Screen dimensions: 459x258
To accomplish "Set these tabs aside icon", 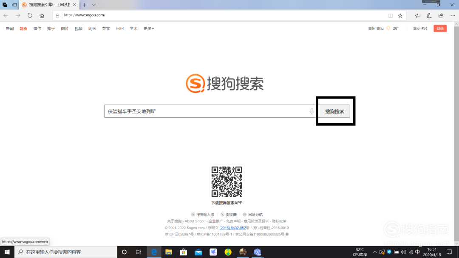I will pos(14,5).
